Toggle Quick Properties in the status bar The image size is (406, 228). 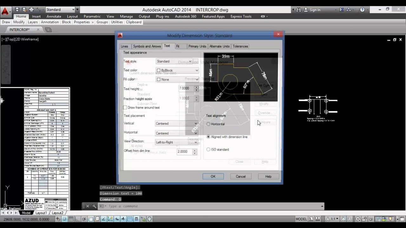[x=136, y=219]
